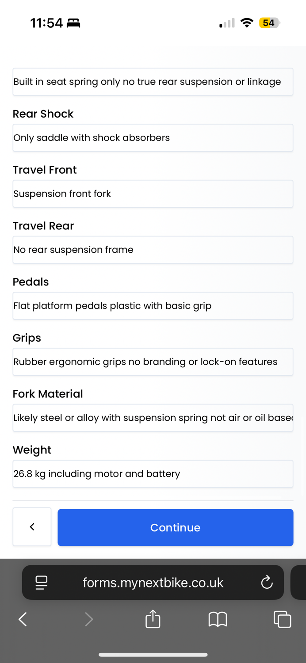Tap Safari's forward arrow
The width and height of the screenshot is (306, 663).
pos(88,619)
